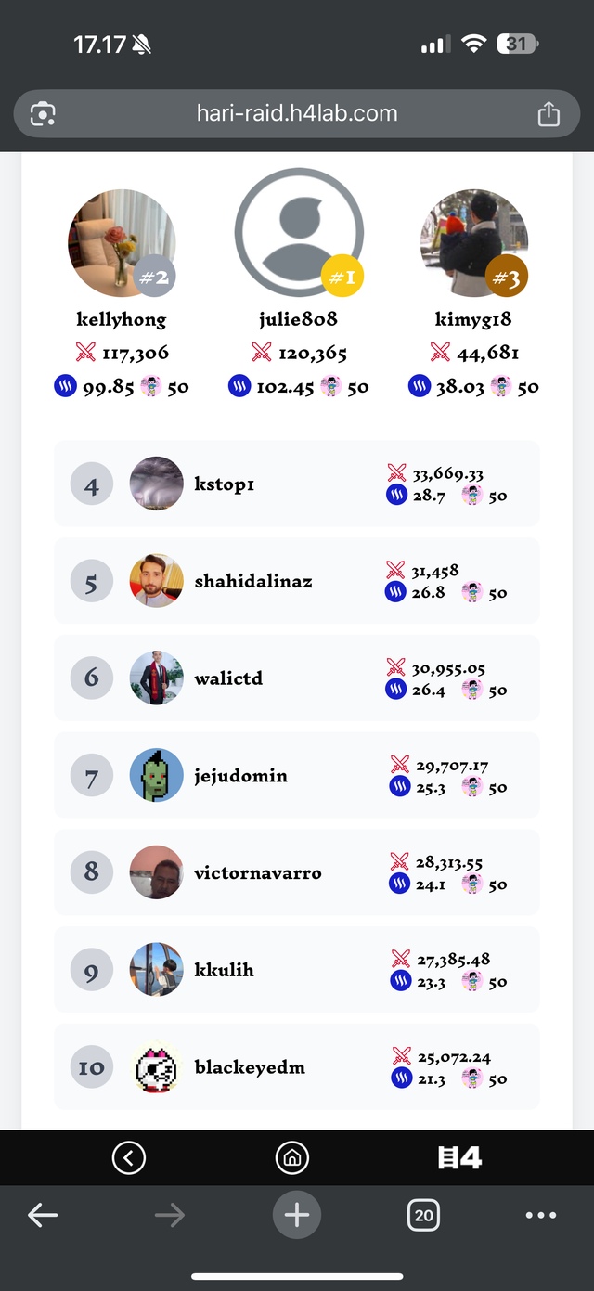Go back with browser back arrow
Viewport: 594px width, 1291px height.
pyautogui.click(x=43, y=1215)
